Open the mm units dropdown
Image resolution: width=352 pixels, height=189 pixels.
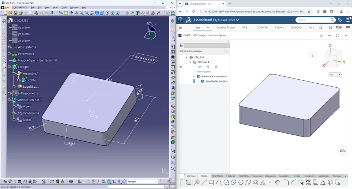pyautogui.click(x=335, y=74)
